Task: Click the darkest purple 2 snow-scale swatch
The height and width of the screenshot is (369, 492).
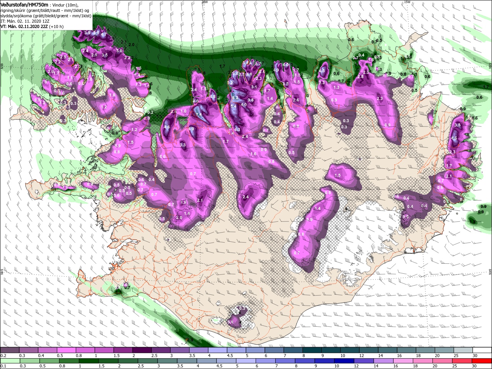Action: (142, 350)
